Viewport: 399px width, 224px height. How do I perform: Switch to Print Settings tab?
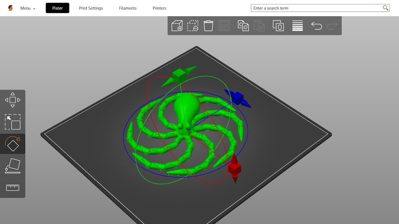point(91,8)
